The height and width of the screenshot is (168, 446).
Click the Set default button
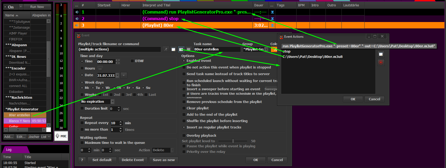click(102, 160)
